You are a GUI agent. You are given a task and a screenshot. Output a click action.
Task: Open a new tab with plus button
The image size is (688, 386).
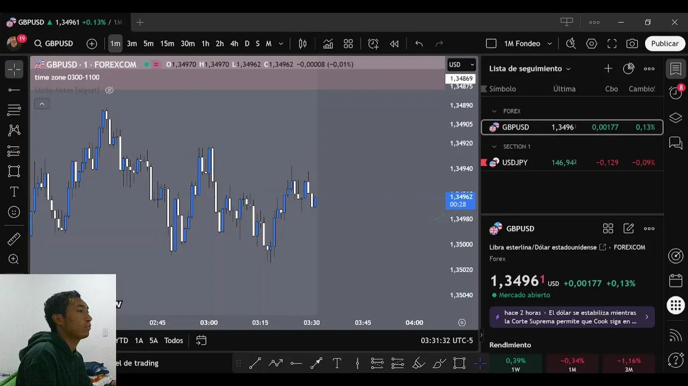(140, 23)
